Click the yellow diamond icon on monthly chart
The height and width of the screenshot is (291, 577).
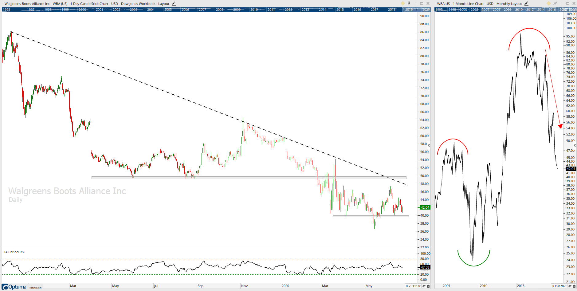(549, 3)
